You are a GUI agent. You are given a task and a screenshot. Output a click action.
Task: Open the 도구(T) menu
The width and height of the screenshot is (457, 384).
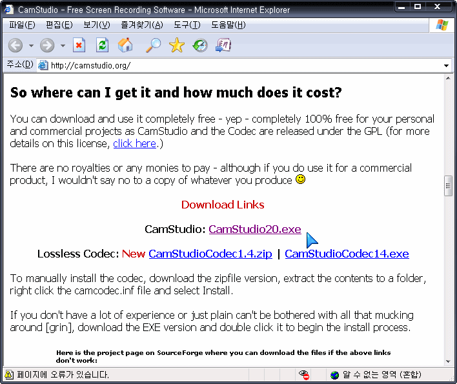[187, 25]
